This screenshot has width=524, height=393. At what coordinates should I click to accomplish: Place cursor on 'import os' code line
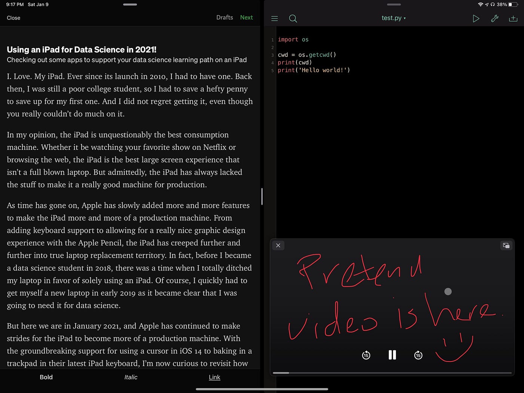pyautogui.click(x=293, y=39)
